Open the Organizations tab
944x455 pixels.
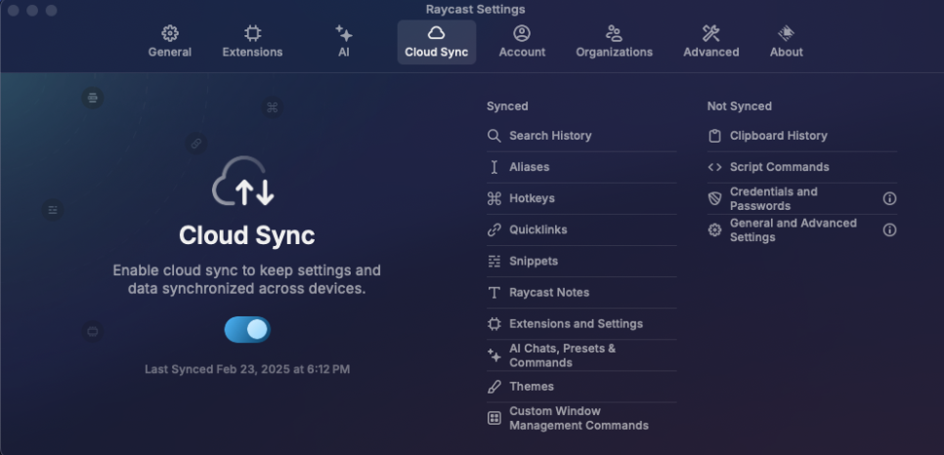pyautogui.click(x=614, y=42)
